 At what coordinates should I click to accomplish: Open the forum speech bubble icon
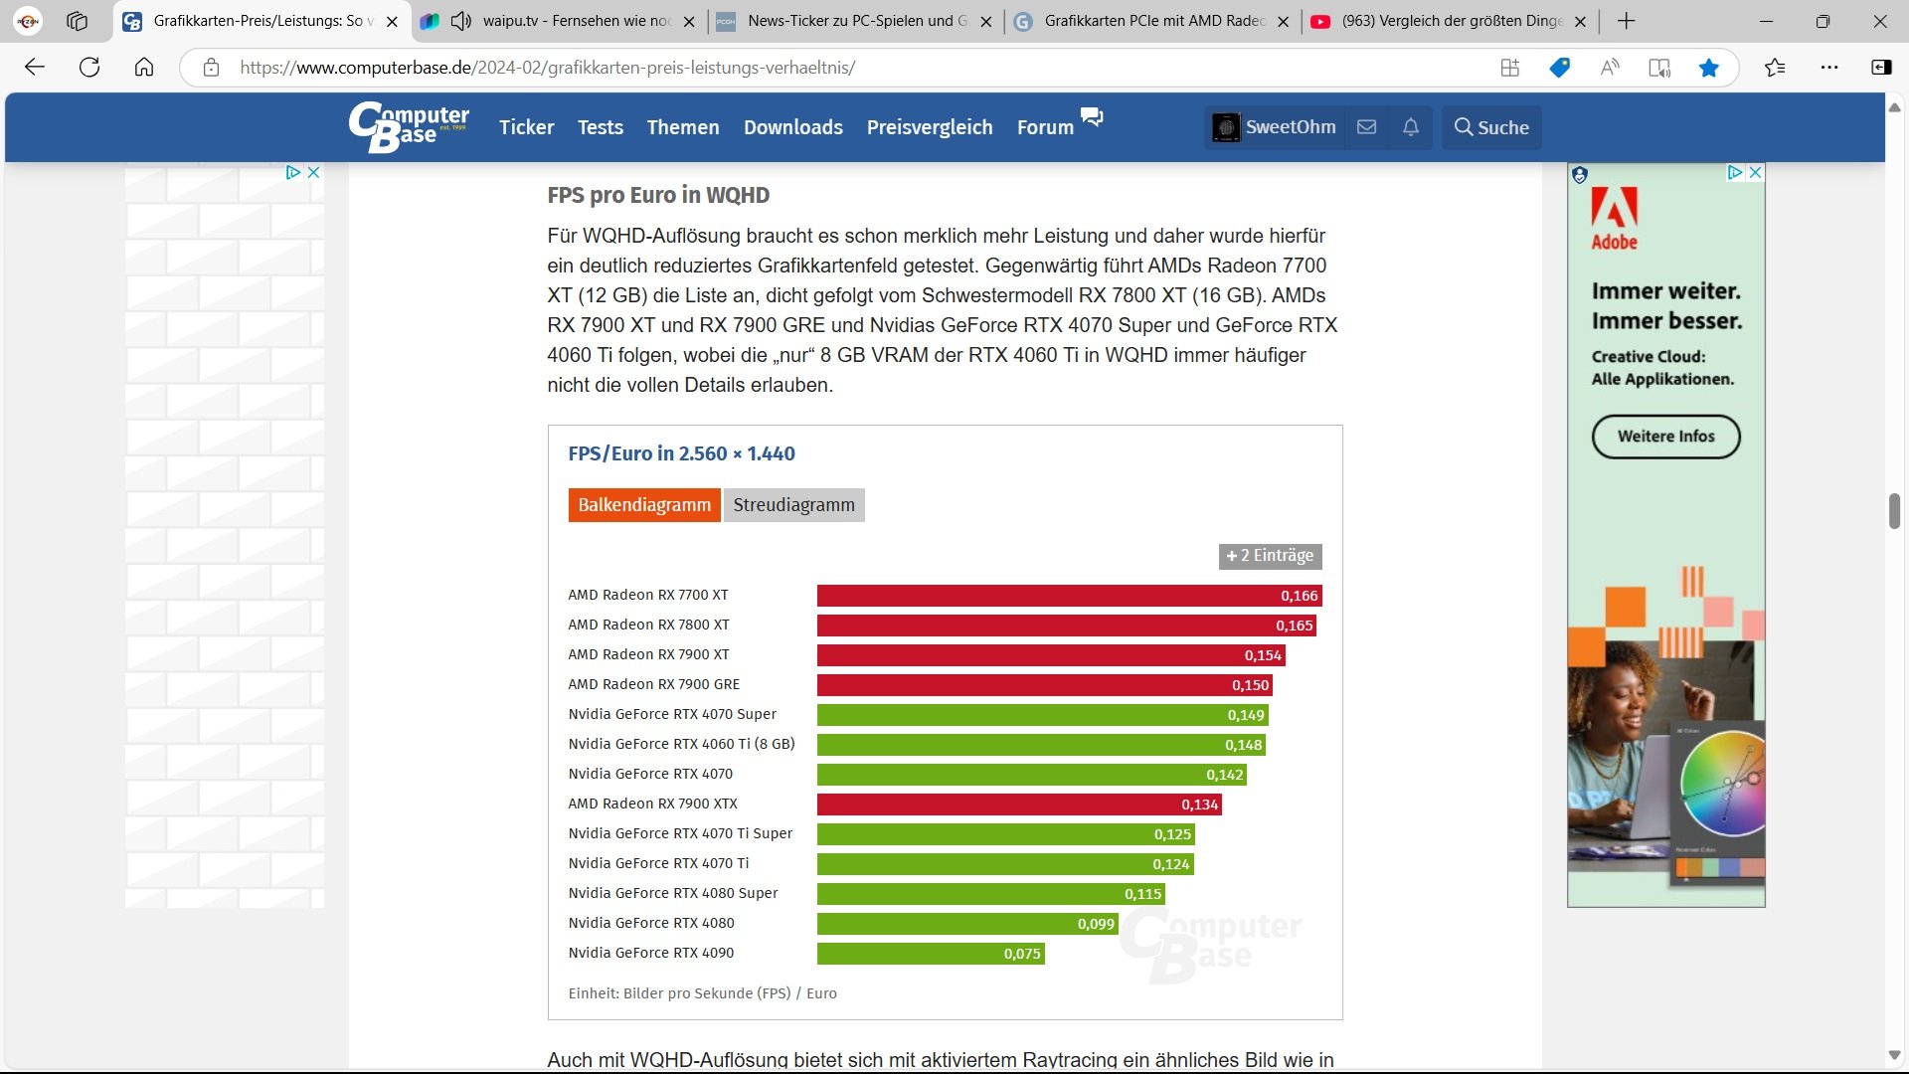1092,117
